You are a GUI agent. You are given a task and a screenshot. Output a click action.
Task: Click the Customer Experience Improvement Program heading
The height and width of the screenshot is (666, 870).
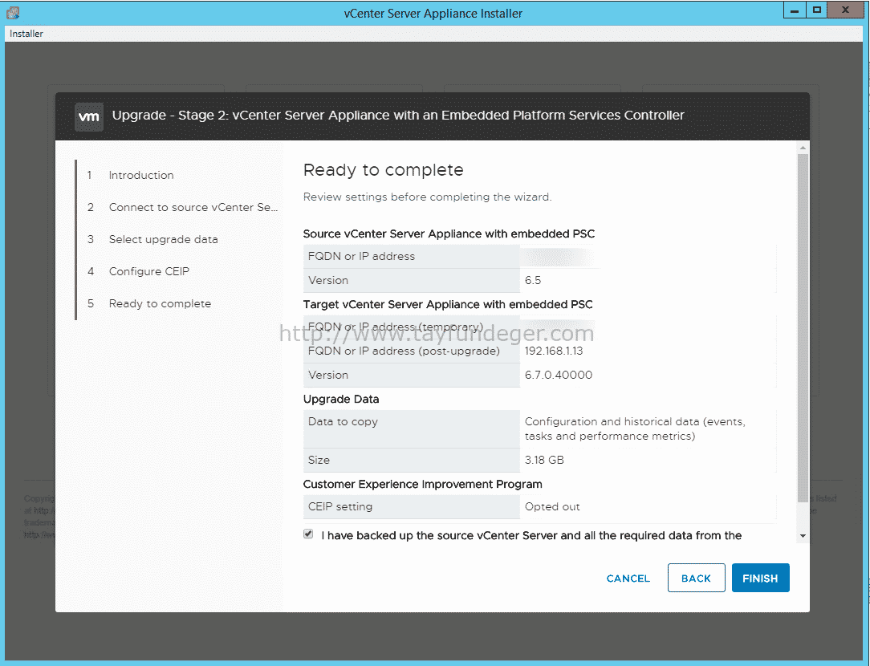[x=422, y=484]
